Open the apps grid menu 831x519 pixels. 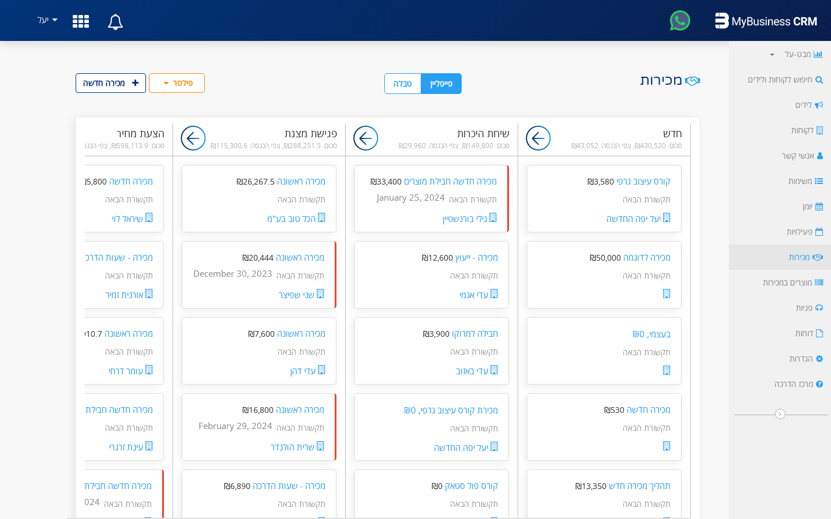(81, 21)
